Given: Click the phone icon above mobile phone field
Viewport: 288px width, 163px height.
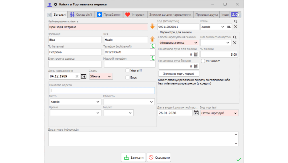Looking at the screenshot, I should click(153, 46).
